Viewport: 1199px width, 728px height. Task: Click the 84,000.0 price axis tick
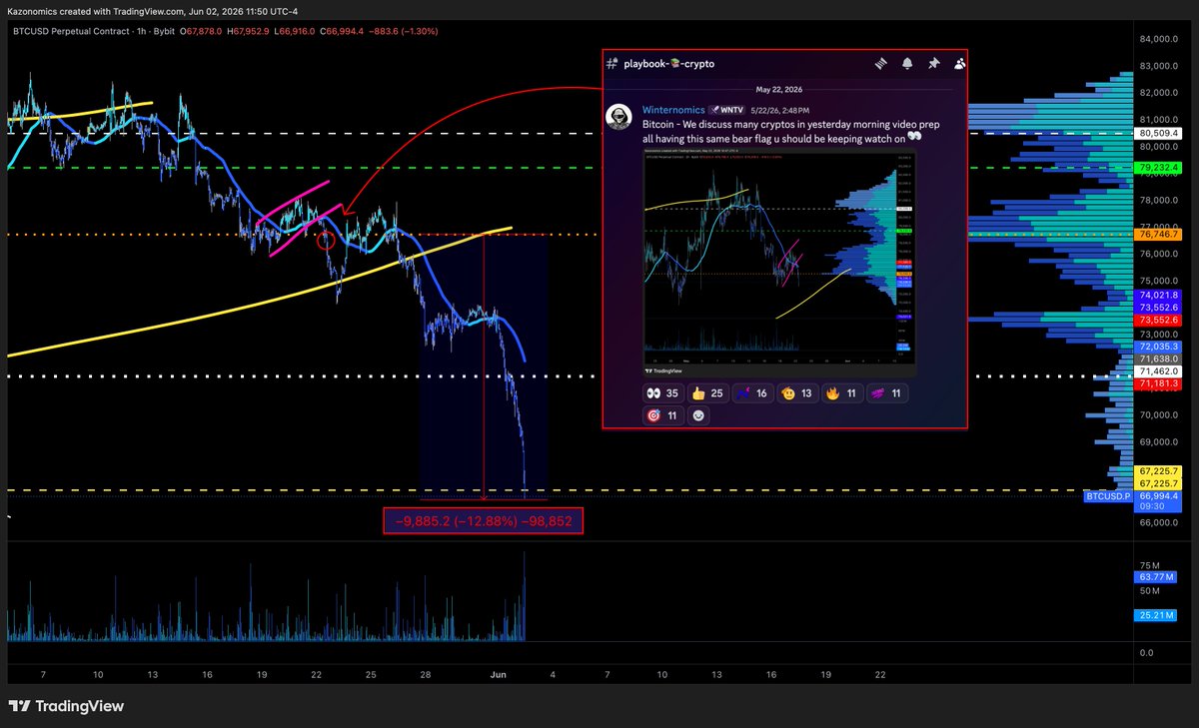point(1159,39)
